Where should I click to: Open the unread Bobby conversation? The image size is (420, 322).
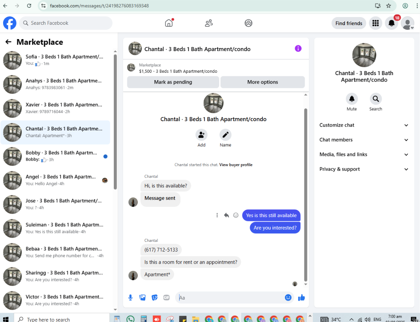pos(55,156)
